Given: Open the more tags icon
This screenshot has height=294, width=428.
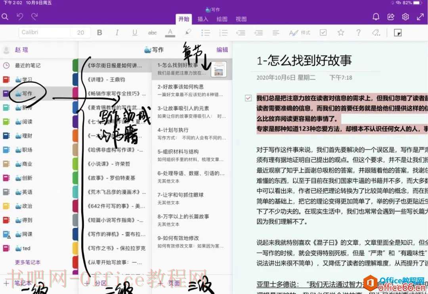Looking at the screenshot, I should tap(376, 33).
